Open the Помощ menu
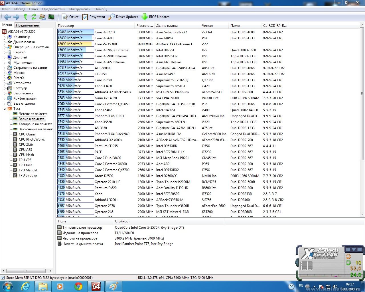The height and width of the screenshot is (292, 365). (100, 9)
